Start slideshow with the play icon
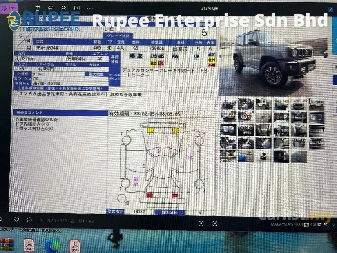 point(77,8)
